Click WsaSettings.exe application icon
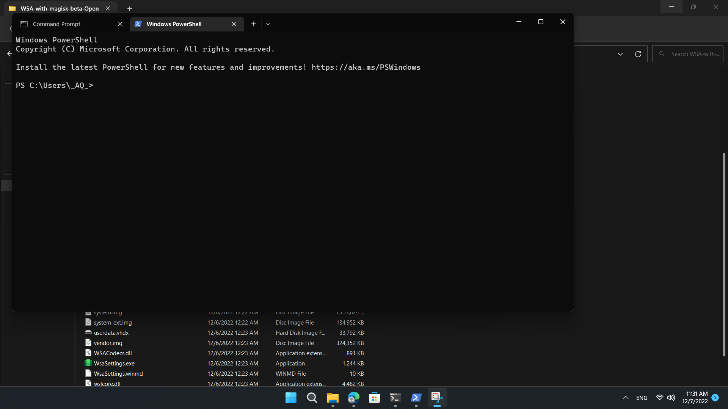The width and height of the screenshot is (728, 409). (x=88, y=363)
